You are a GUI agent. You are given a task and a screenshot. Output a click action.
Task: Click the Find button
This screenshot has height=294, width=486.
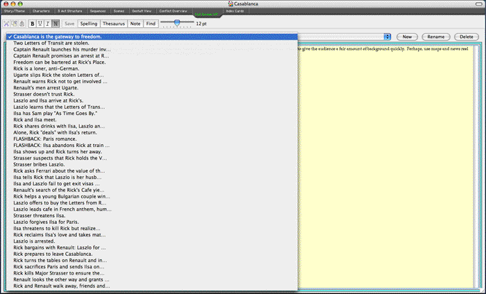coord(151,24)
